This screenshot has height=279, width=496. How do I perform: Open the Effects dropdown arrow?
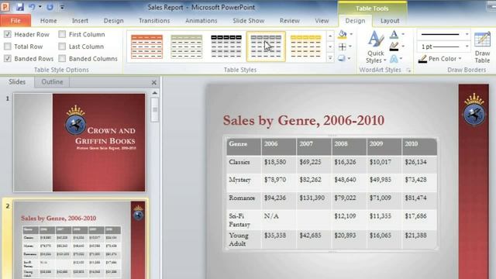tap(350, 59)
